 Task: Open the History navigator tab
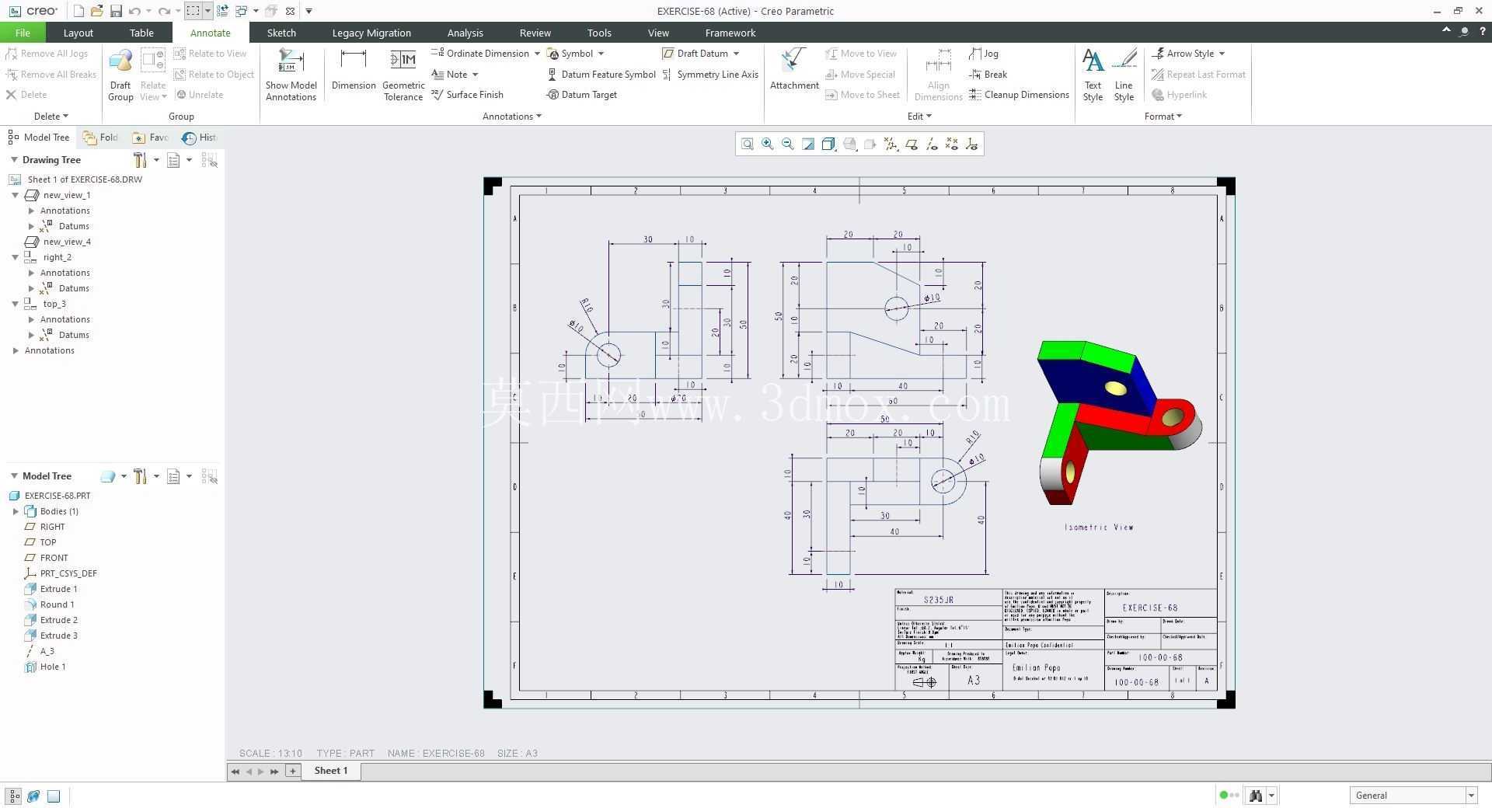pos(199,138)
